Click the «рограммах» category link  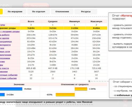click(x=6, y=42)
